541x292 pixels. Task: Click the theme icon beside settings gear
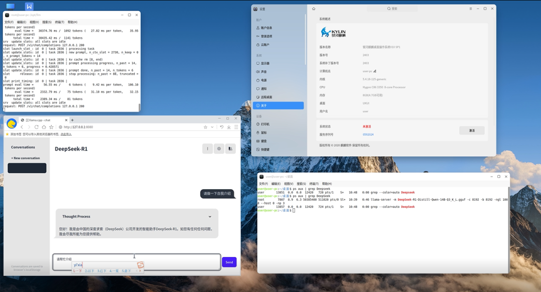(x=230, y=149)
